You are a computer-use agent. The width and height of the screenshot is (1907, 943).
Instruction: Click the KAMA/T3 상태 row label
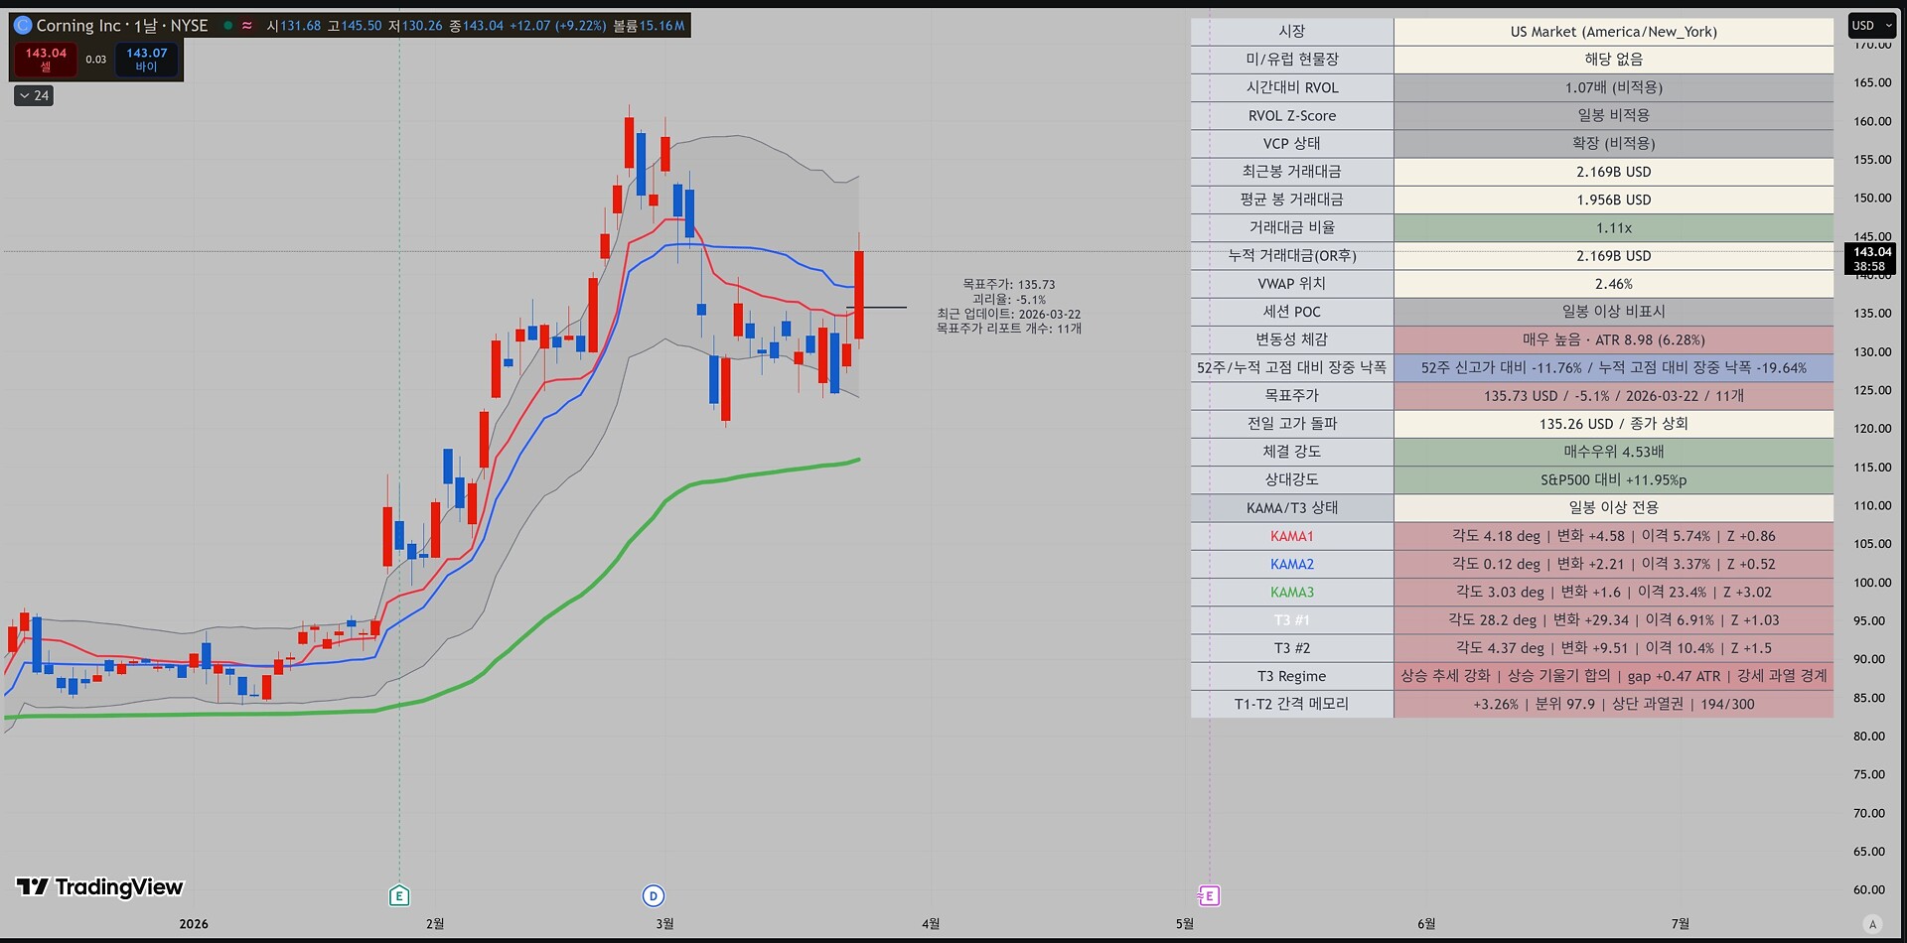1291,508
